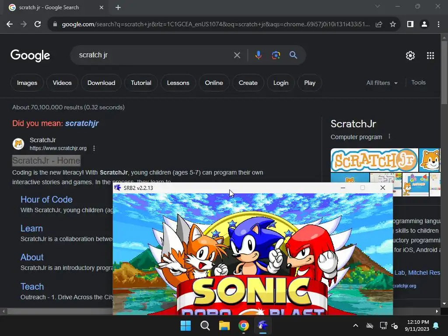Go to the Google logo homepage

(30, 56)
